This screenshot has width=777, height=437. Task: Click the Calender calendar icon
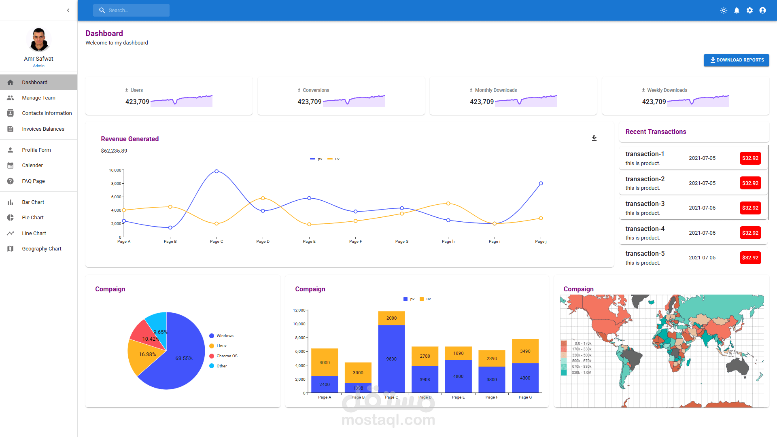(11, 165)
